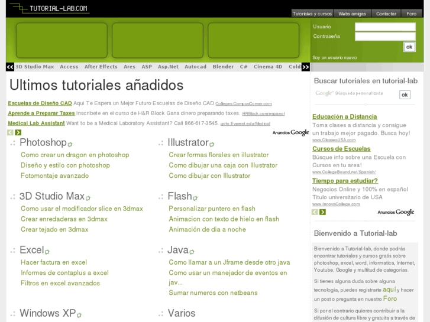Submit login with the ok button
This screenshot has height=322, width=430.
409,47
